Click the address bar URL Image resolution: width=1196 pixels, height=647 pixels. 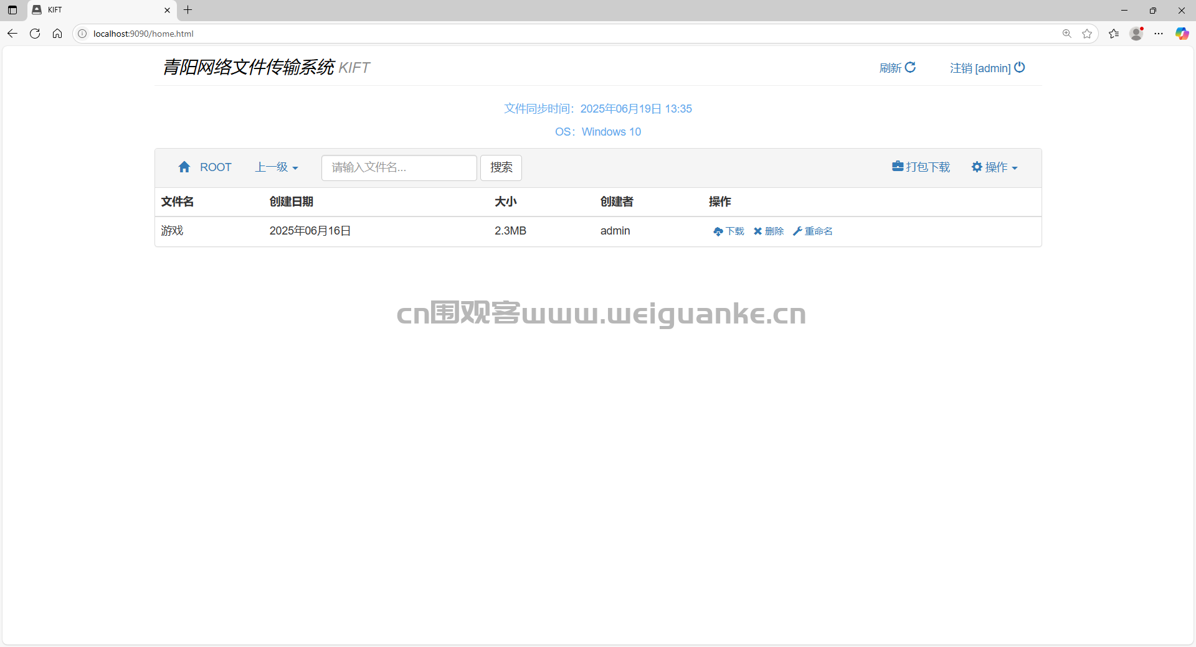point(143,34)
